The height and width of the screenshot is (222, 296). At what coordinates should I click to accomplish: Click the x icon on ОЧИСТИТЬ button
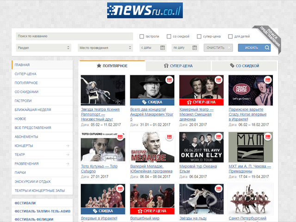coord(229,48)
